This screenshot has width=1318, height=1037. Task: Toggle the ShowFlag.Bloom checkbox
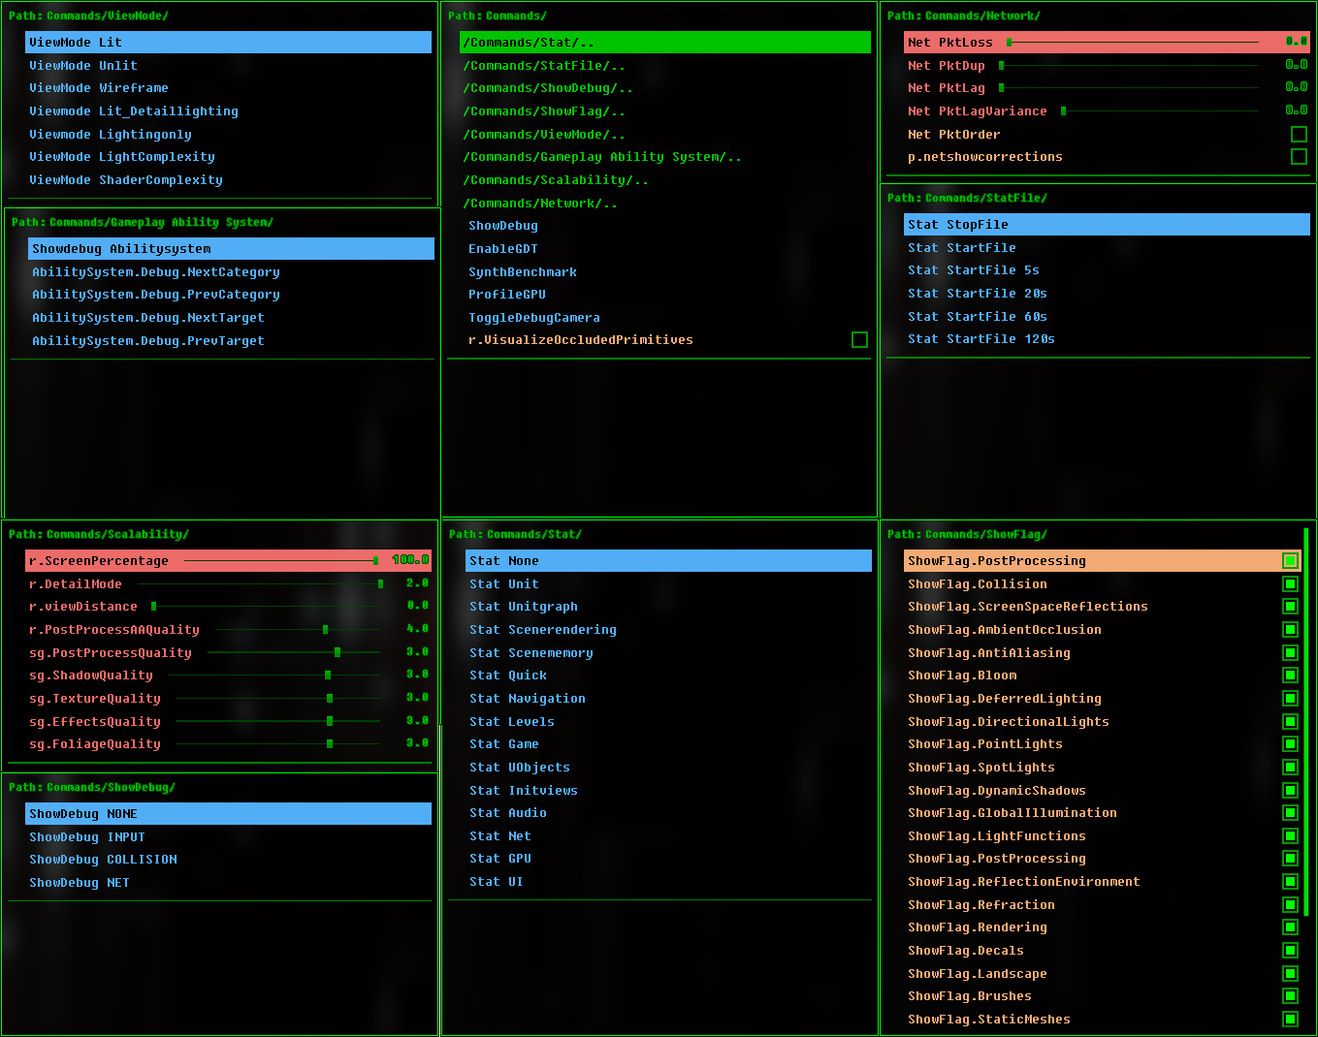click(x=1290, y=675)
